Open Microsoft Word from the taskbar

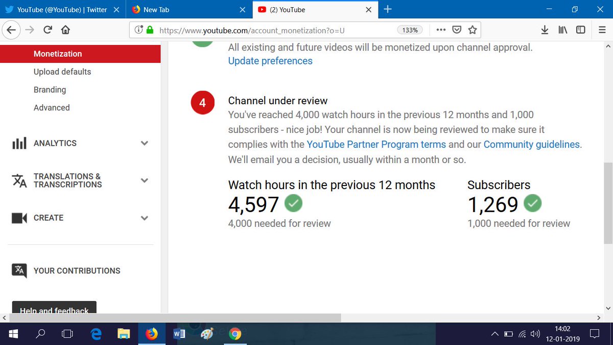pyautogui.click(x=179, y=334)
